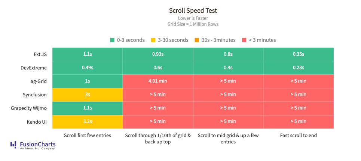Select the Ext JS row label
Image resolution: width=361 pixels, height=161 pixels.
coord(40,54)
